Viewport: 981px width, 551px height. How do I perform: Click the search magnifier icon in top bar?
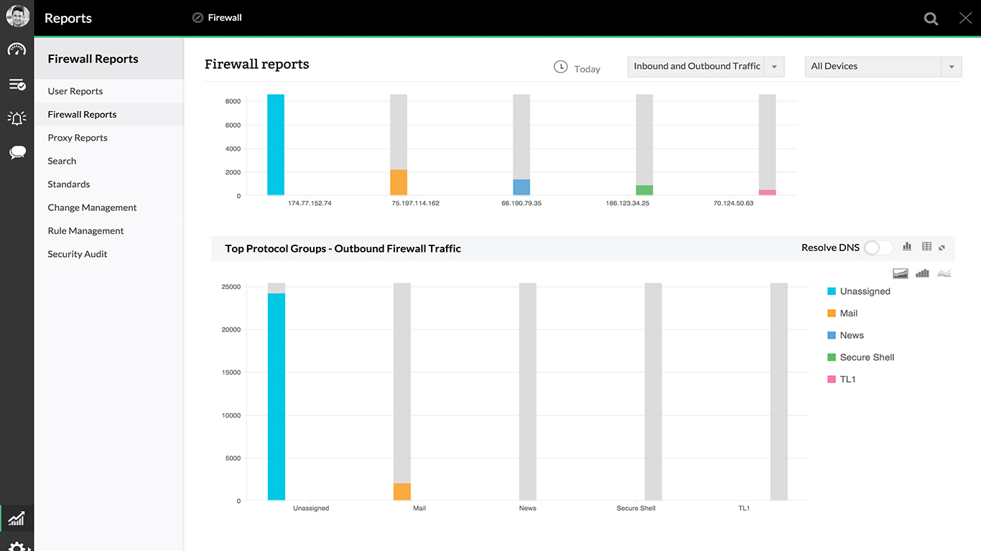[931, 19]
